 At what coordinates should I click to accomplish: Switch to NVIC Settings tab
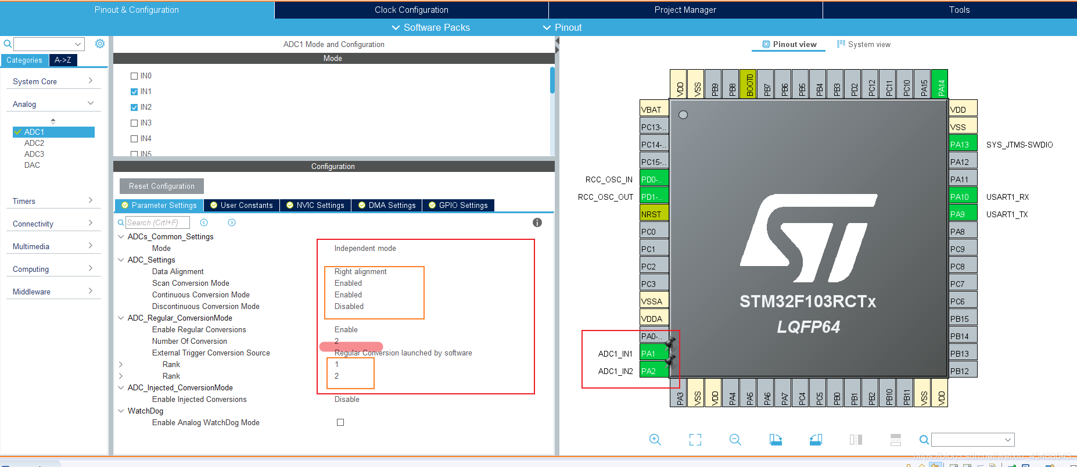(x=315, y=205)
